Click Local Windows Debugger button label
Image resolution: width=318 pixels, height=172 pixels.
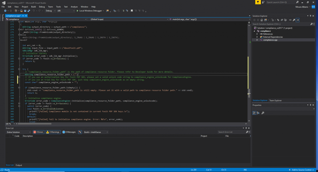(90, 11)
